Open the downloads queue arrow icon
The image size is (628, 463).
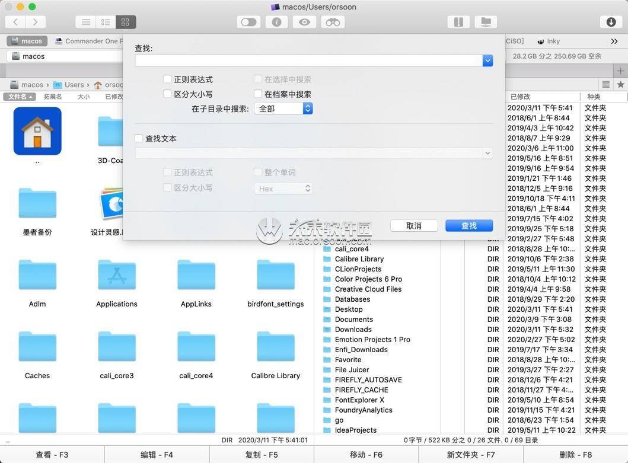click(611, 22)
